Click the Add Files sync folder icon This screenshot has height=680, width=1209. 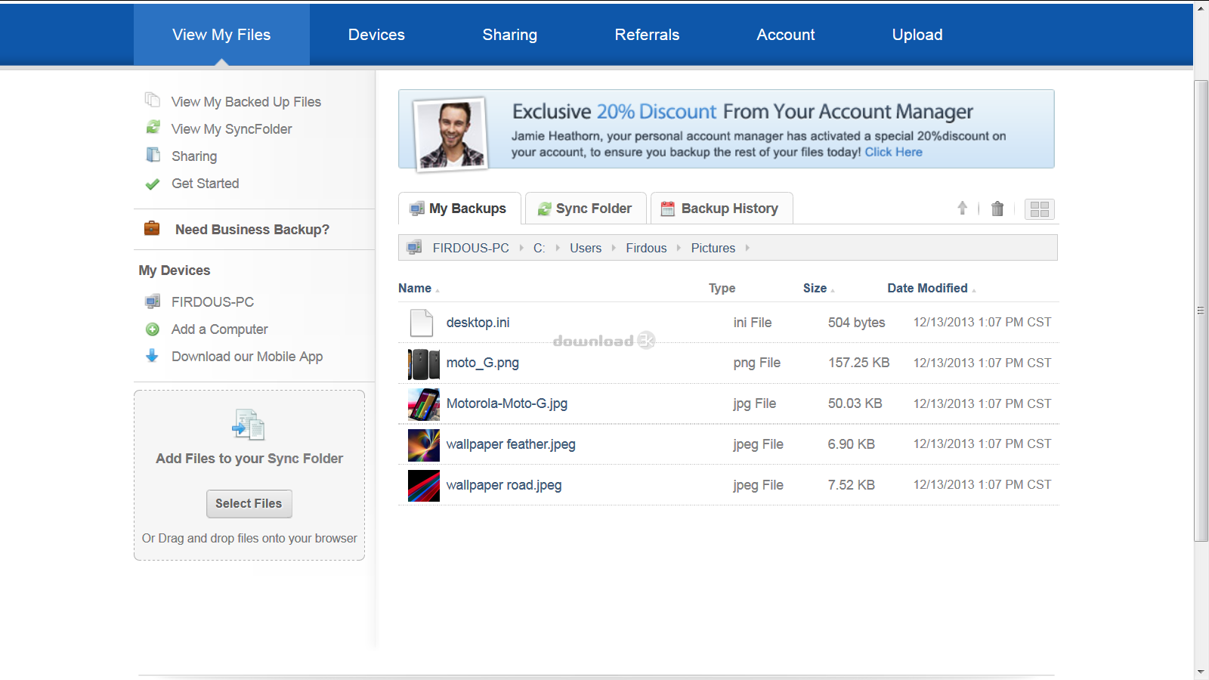click(249, 425)
